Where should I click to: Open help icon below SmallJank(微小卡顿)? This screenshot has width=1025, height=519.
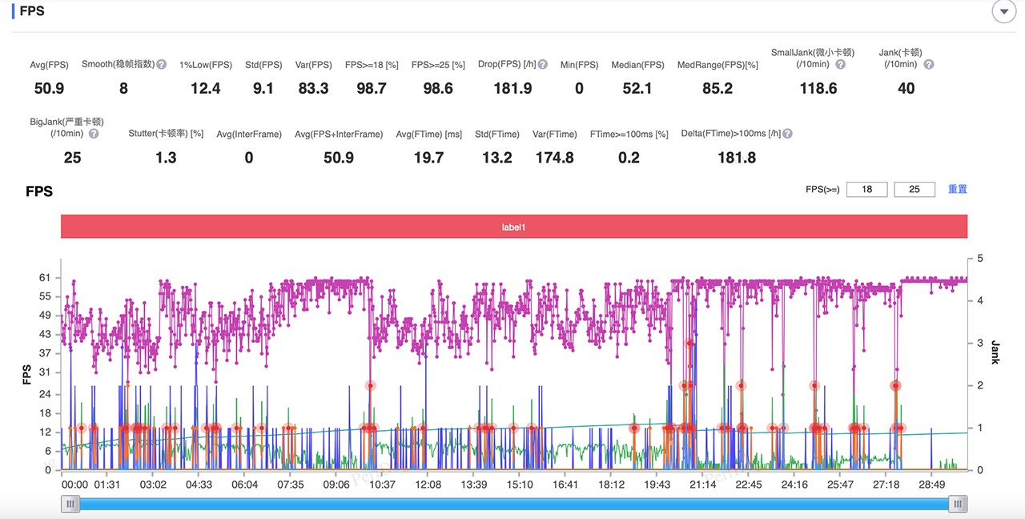point(840,64)
